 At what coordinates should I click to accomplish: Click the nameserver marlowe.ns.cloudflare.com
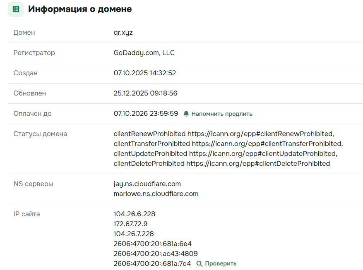[156, 194]
